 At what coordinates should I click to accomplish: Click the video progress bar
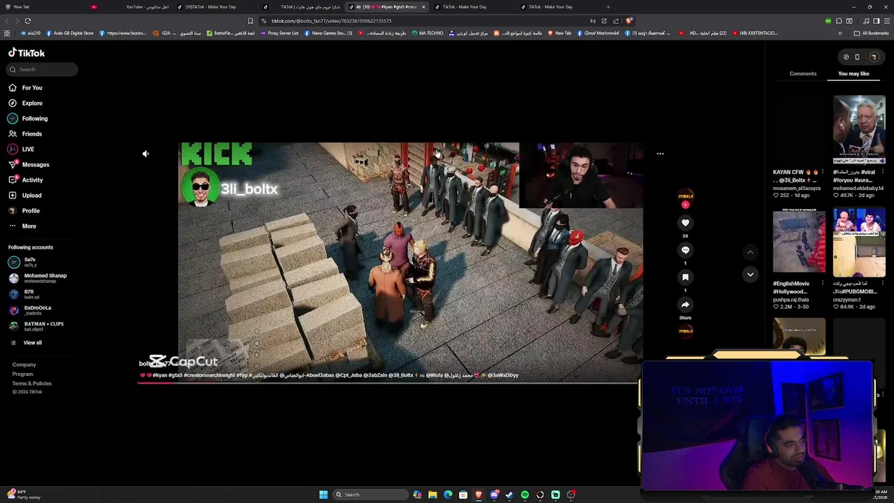coord(389,383)
